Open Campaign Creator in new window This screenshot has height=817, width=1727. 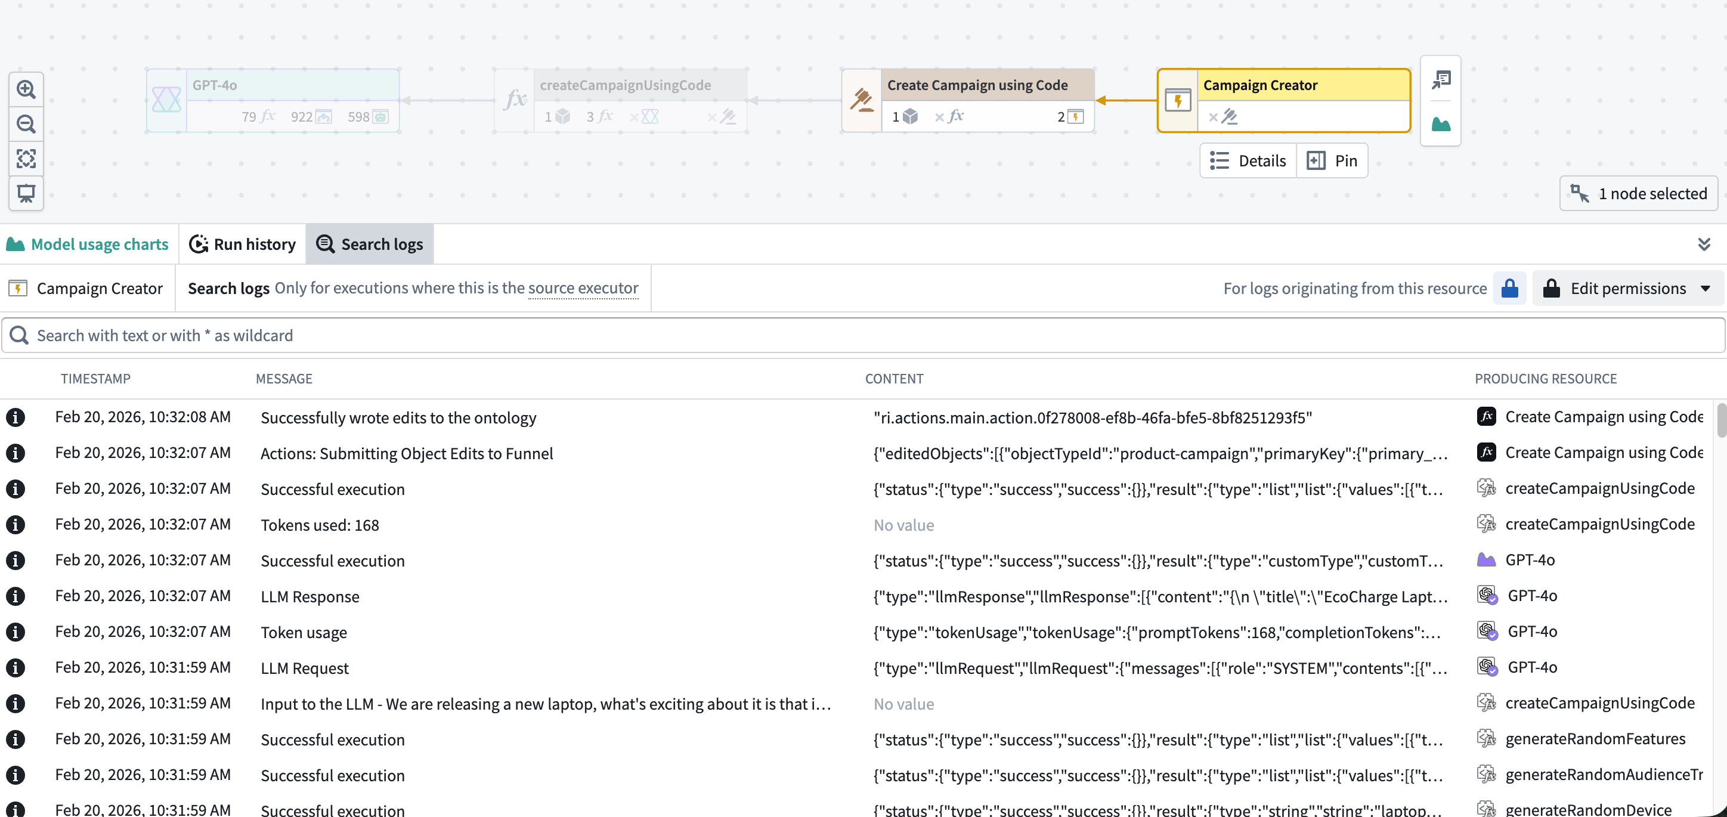click(x=1441, y=79)
